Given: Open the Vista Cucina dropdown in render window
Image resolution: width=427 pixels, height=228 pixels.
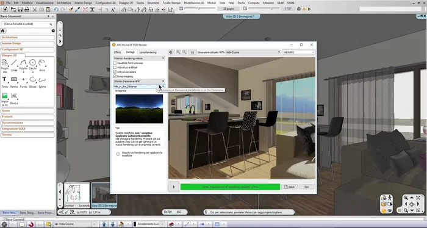Looking at the screenshot, I should coord(253,52).
